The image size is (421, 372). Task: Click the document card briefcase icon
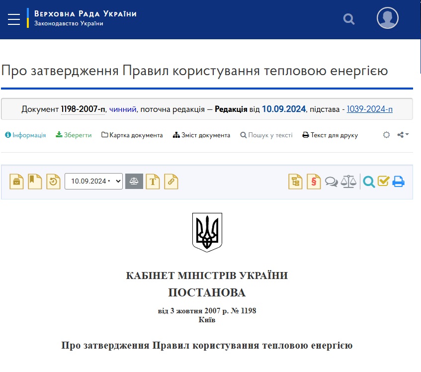click(x=17, y=182)
